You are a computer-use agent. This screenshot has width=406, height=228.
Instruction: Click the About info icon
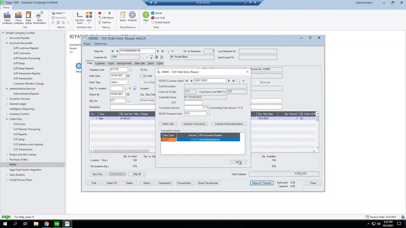[x=156, y=13]
